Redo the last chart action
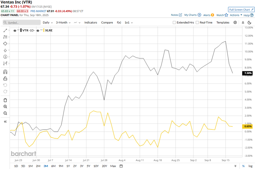255x169 pixels. (5, 92)
